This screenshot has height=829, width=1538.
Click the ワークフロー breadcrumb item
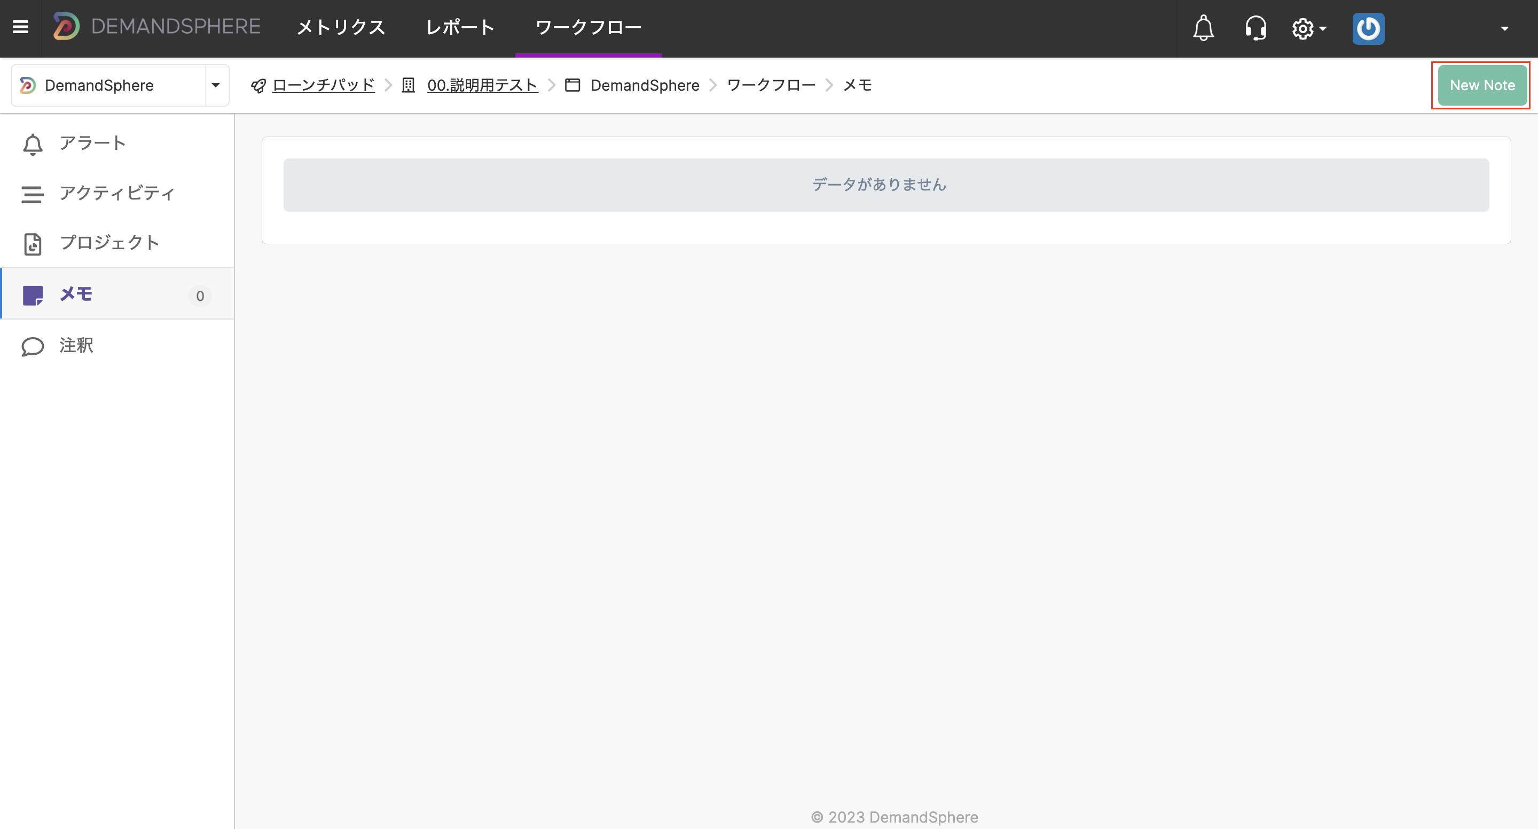pos(771,85)
